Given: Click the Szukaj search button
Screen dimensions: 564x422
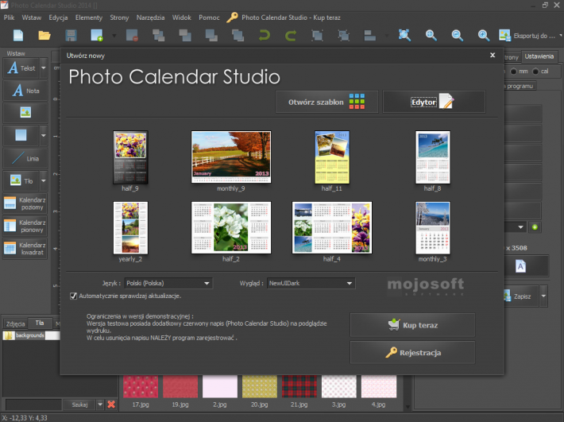Looking at the screenshot, I should pos(79,405).
